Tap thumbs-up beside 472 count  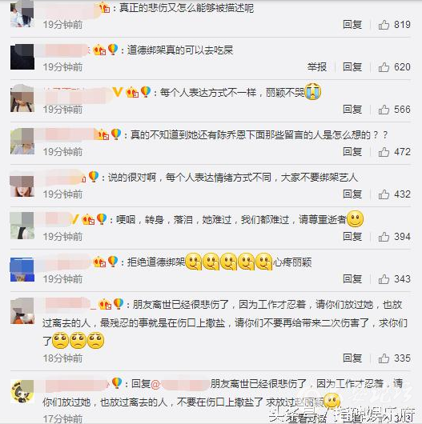(384, 152)
